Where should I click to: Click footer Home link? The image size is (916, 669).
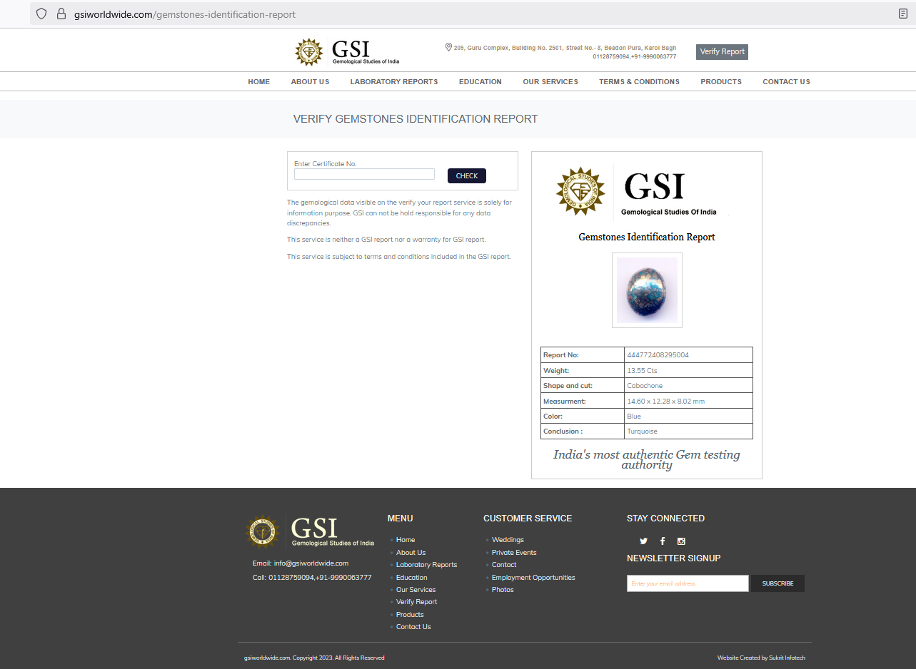coord(406,540)
